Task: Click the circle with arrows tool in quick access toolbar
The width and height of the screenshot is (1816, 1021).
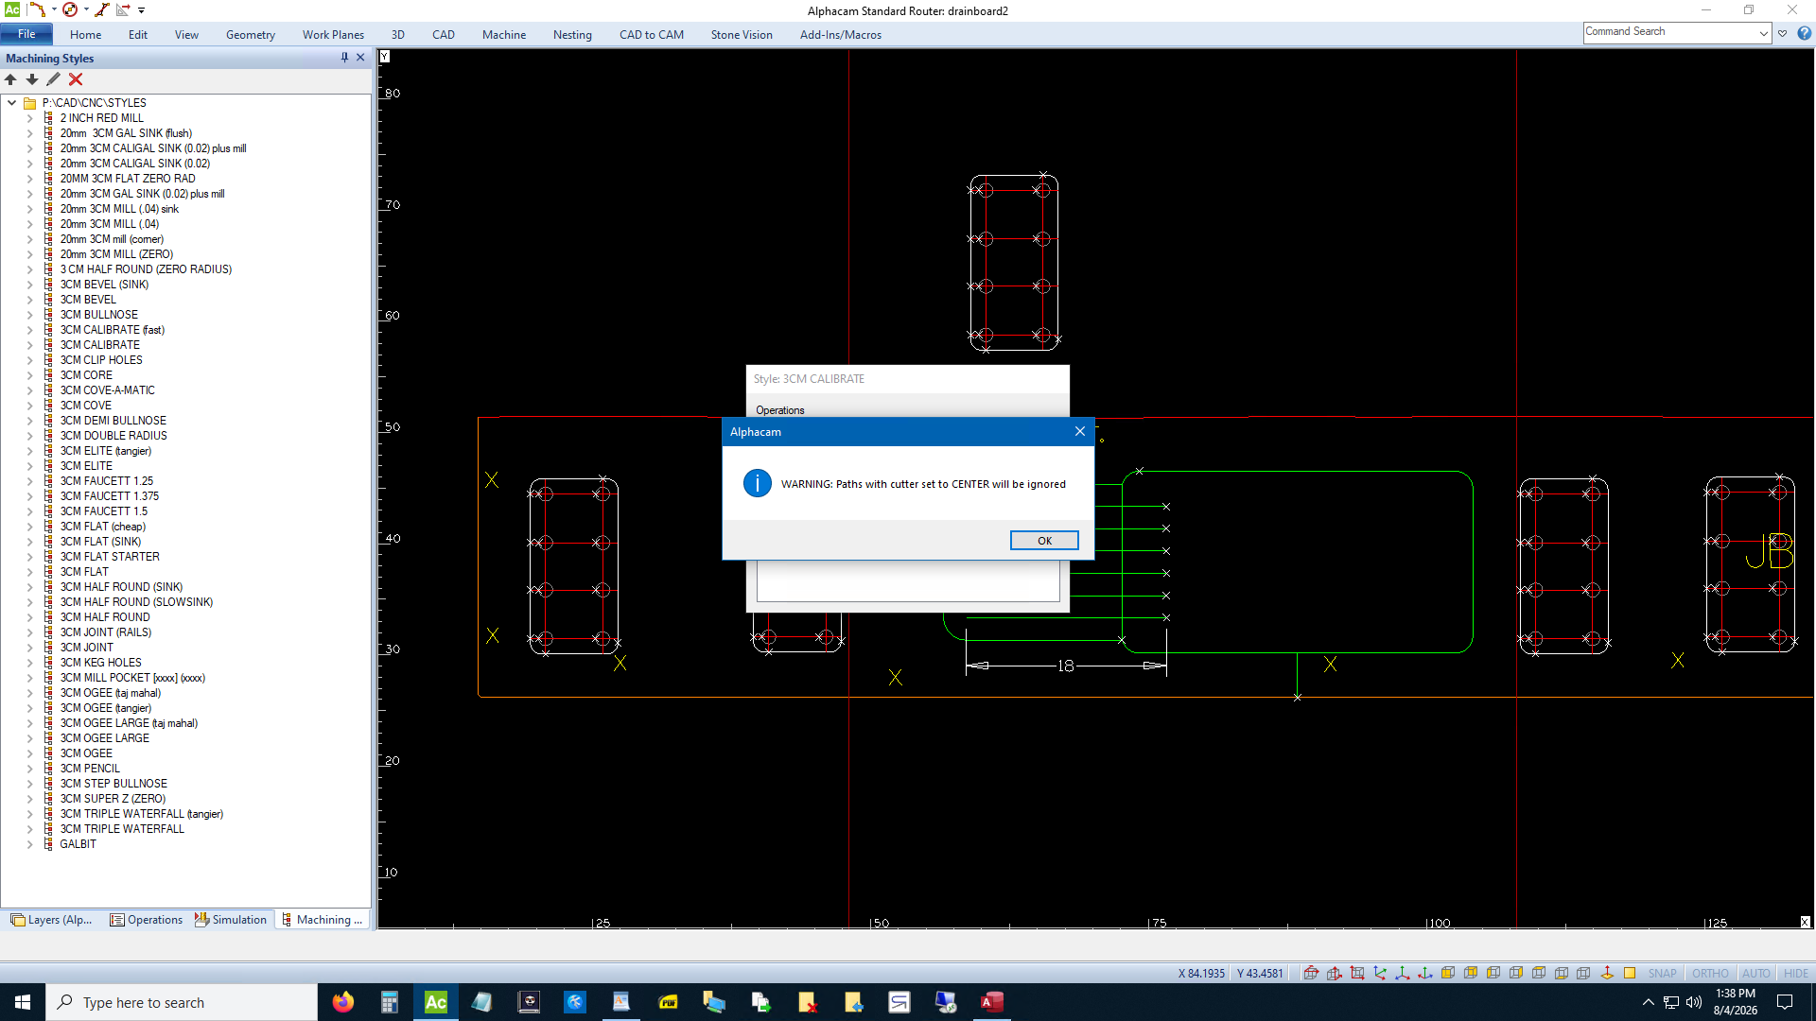Action: point(70,9)
